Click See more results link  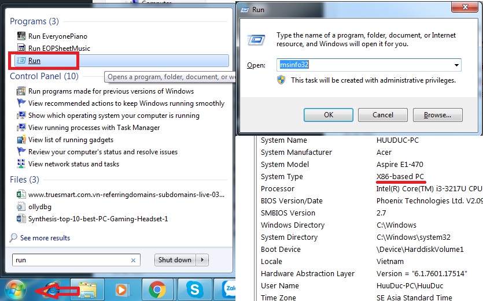click(45, 238)
